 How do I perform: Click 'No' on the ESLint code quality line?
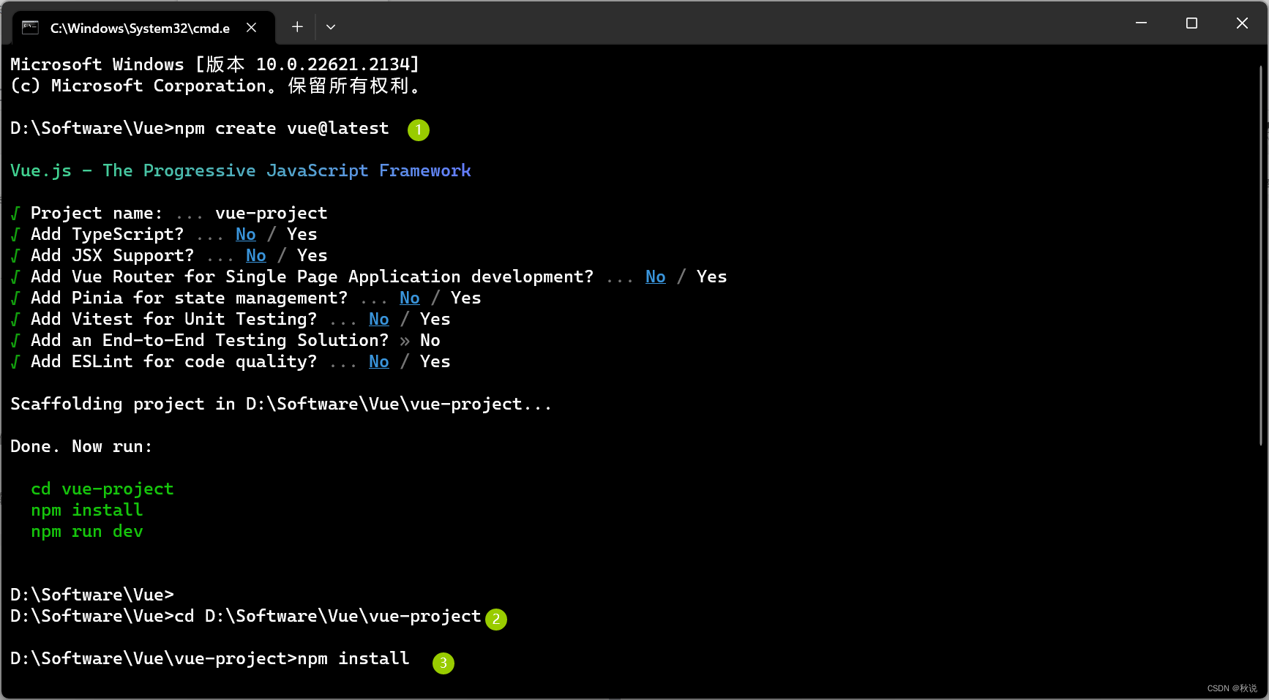(x=379, y=362)
